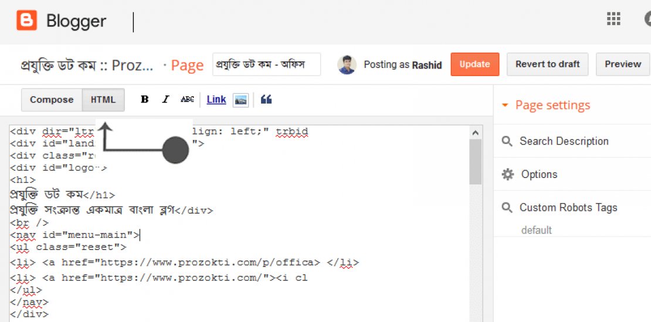
Task: Open the Google apps grid
Action: (x=613, y=19)
